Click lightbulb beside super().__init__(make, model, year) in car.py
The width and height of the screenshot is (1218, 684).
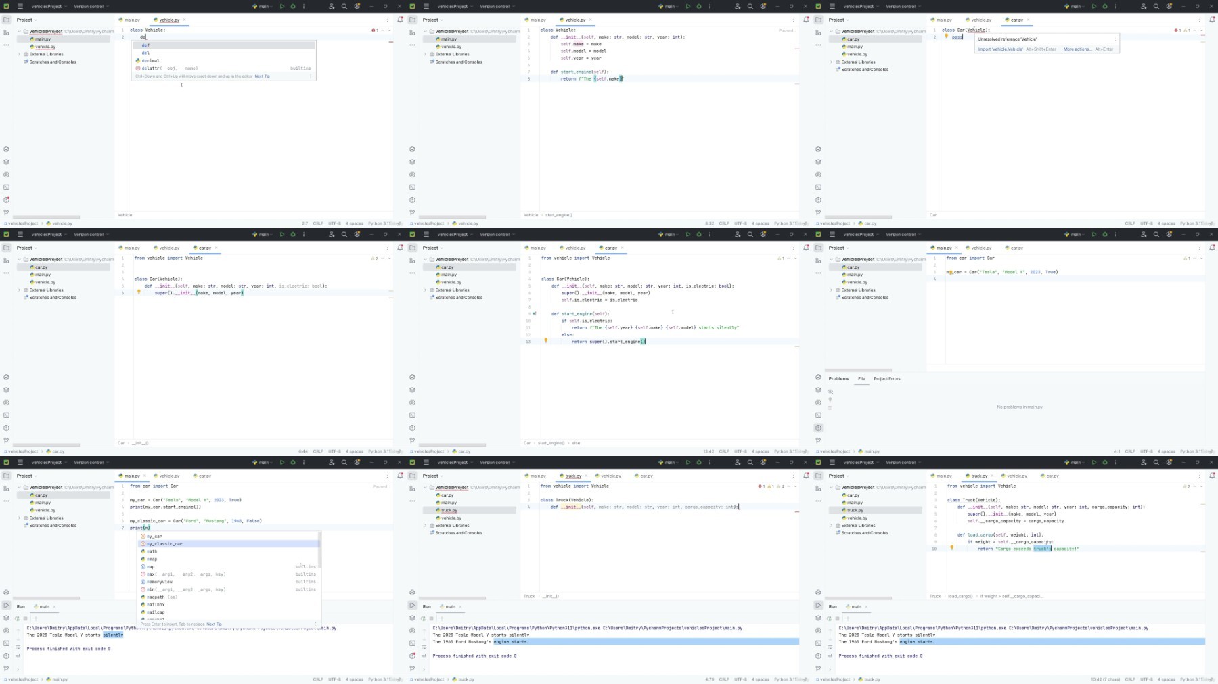point(139,292)
